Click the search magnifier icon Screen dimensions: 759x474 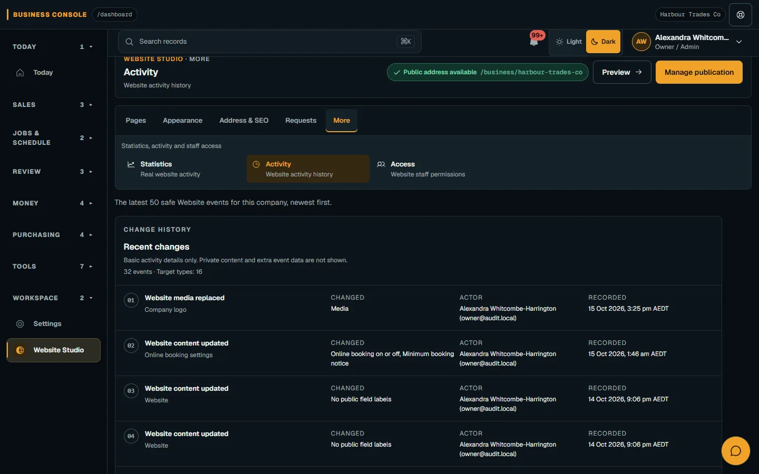[129, 42]
